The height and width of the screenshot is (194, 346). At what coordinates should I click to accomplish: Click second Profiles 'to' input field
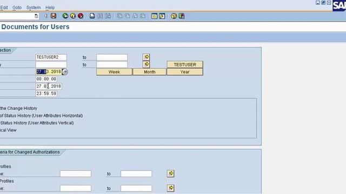click(136, 188)
